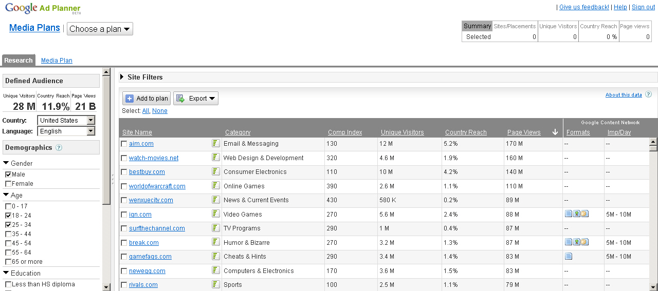Click text ad format icon in gamefaqs.com row

coord(569,256)
